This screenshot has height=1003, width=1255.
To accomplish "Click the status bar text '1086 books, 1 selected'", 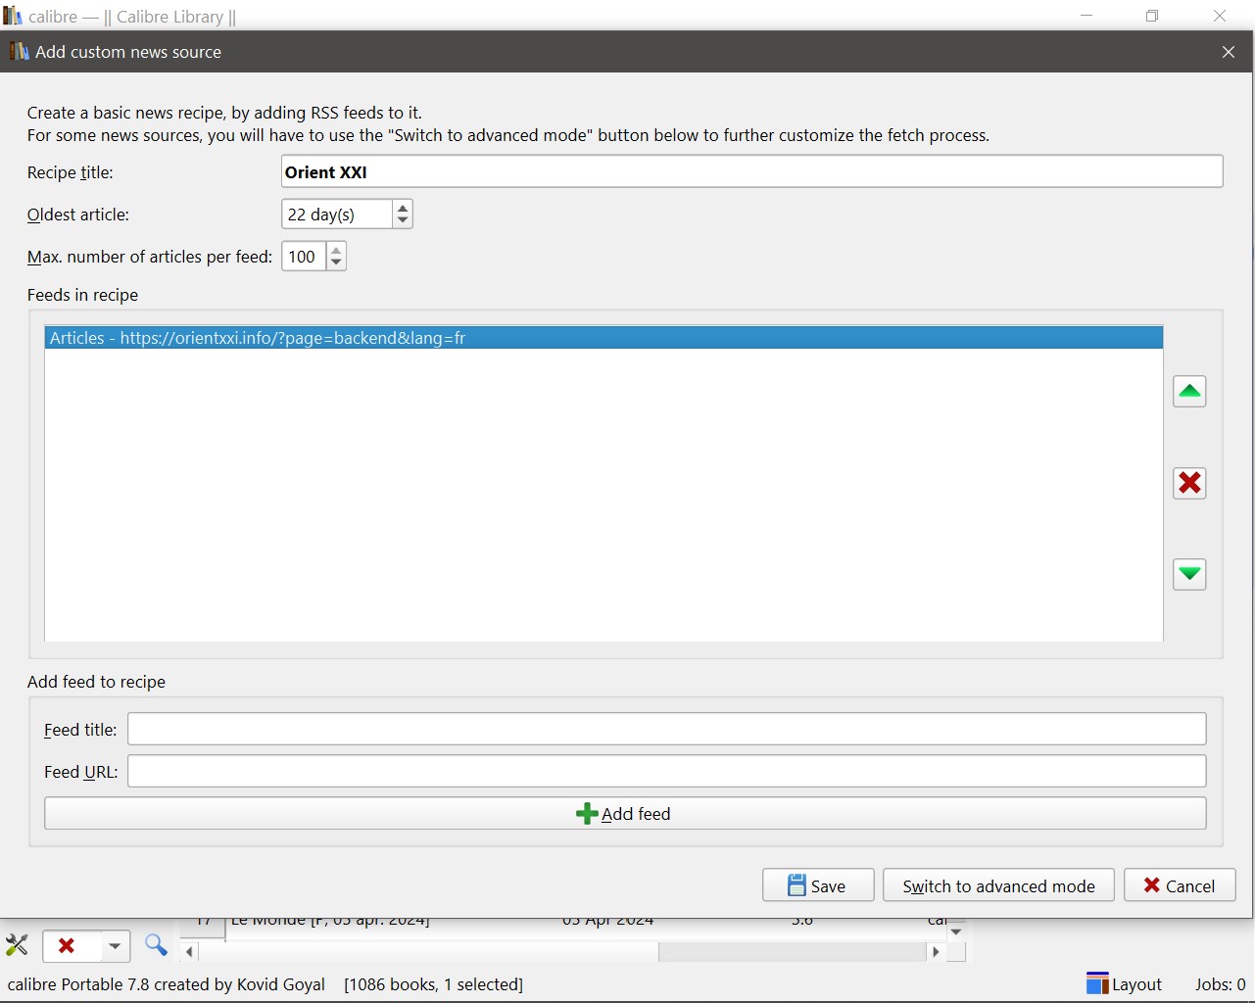I will click(434, 984).
